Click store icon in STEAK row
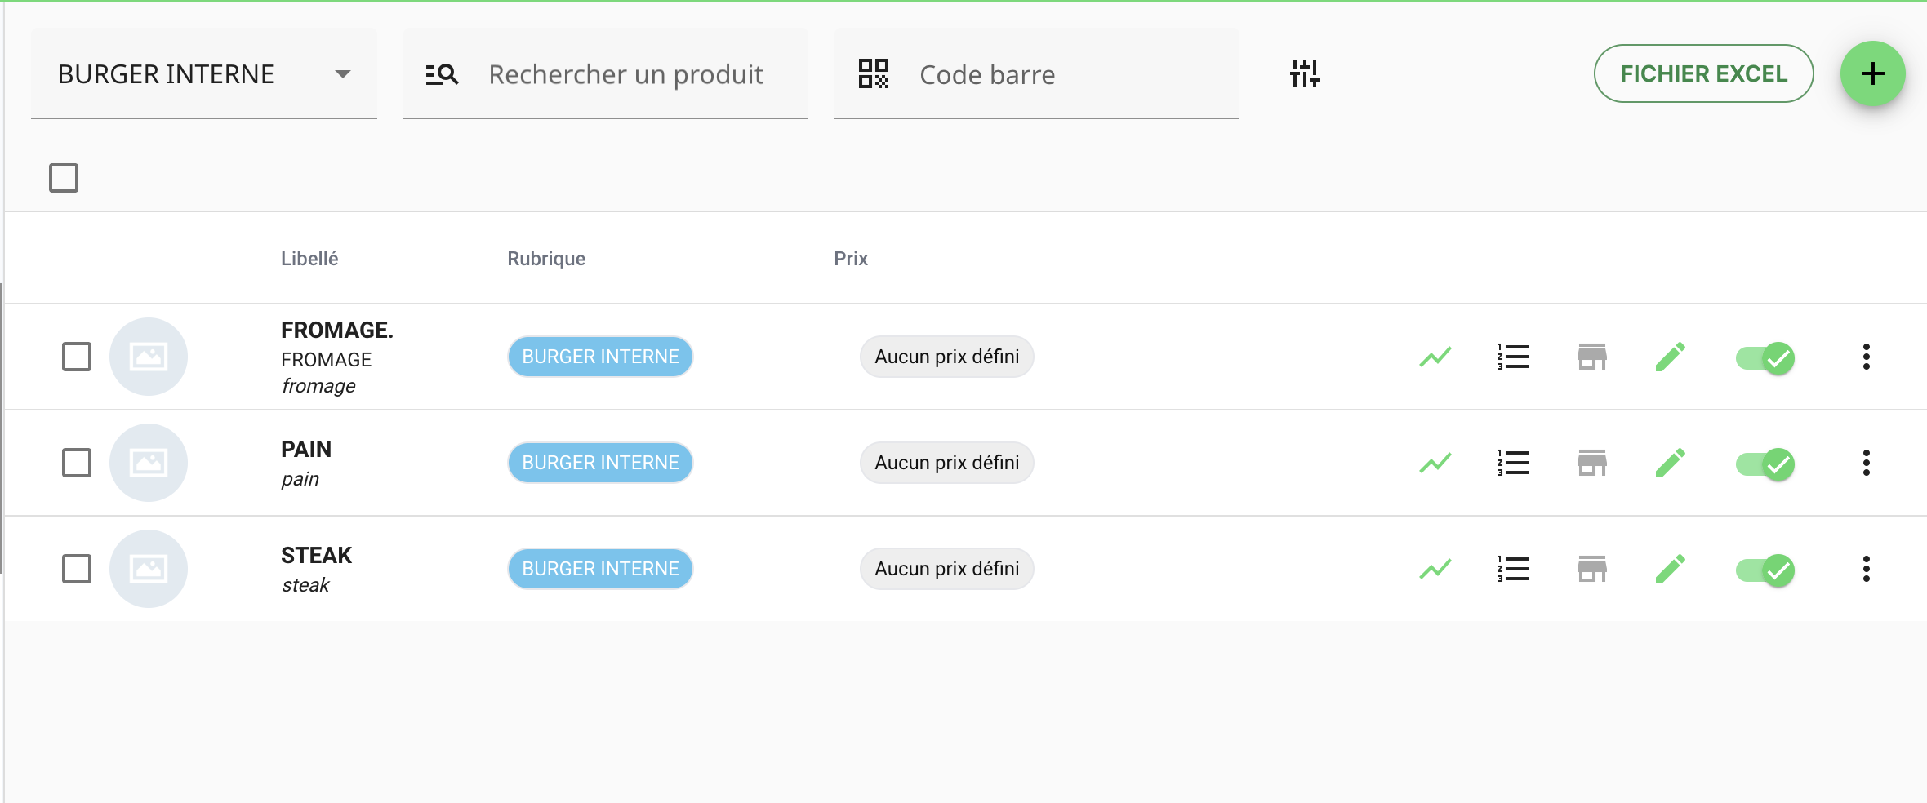Image resolution: width=1927 pixels, height=803 pixels. pos(1591,569)
